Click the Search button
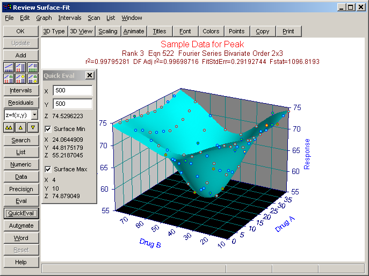The height and width of the screenshot is (276, 369). pyautogui.click(x=21, y=140)
